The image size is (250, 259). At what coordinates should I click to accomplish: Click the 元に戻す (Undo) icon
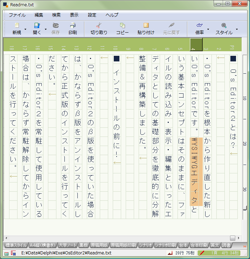click(x=172, y=25)
